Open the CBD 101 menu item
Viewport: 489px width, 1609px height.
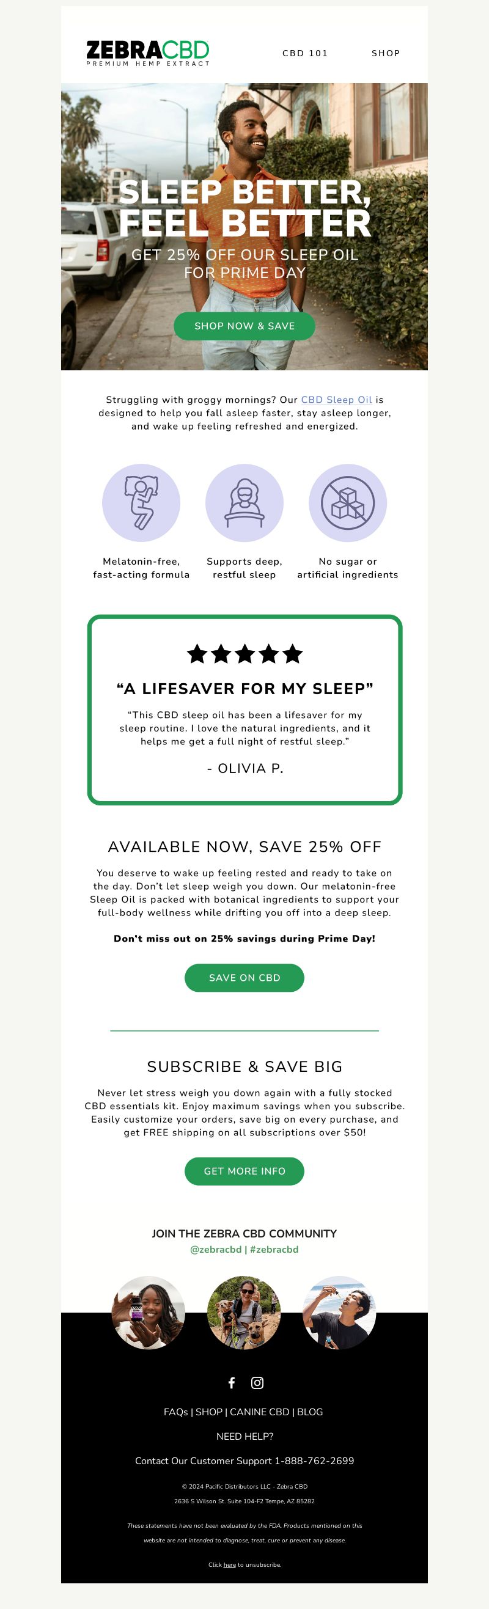[306, 53]
